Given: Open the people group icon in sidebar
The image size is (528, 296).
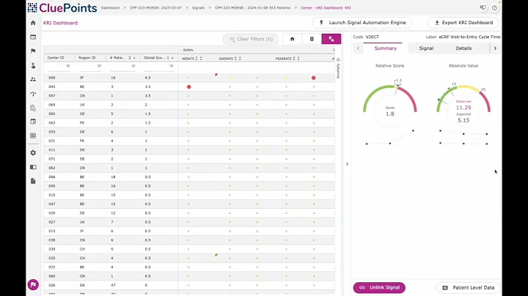Looking at the screenshot, I should tap(33, 79).
